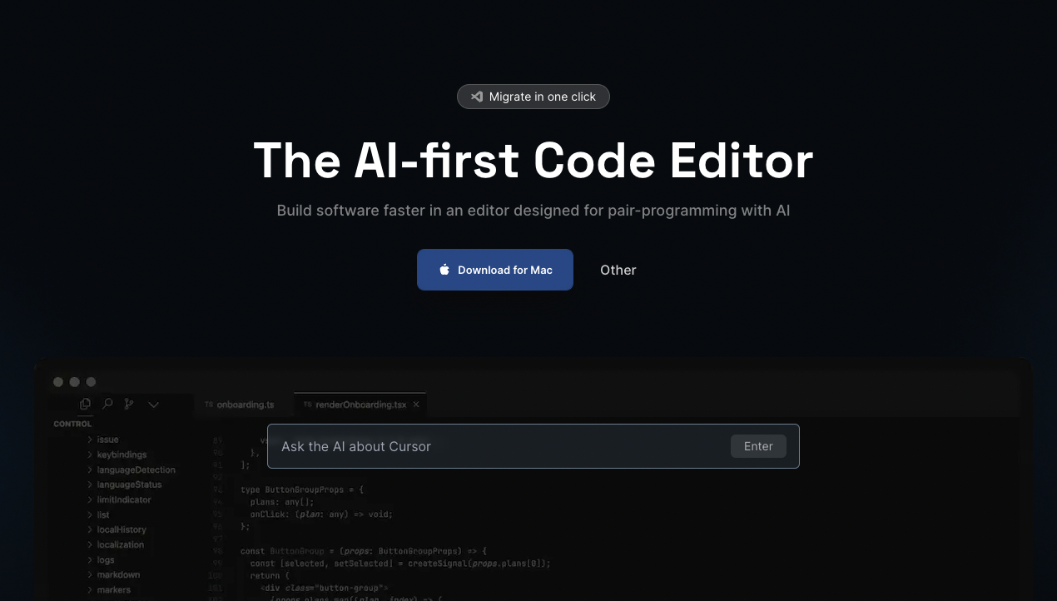This screenshot has width=1057, height=601.
Task: Click the red window traffic light dot
Action: click(58, 382)
